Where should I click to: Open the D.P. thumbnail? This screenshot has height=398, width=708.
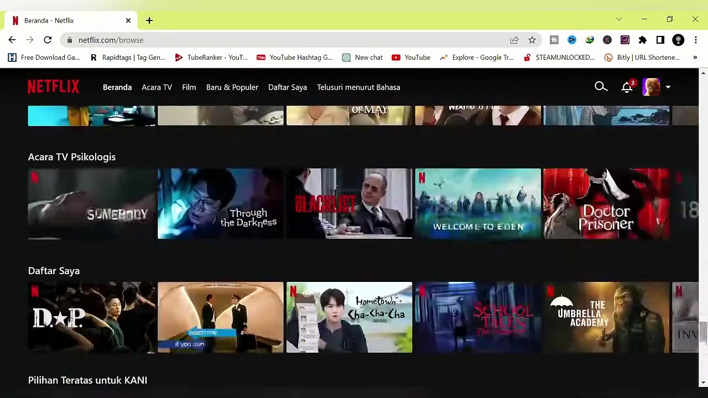pos(92,318)
